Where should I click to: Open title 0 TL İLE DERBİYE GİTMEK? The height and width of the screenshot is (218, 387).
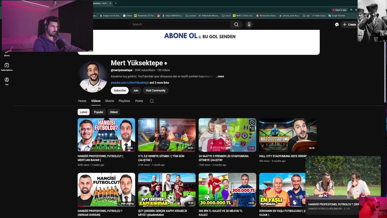161,158
